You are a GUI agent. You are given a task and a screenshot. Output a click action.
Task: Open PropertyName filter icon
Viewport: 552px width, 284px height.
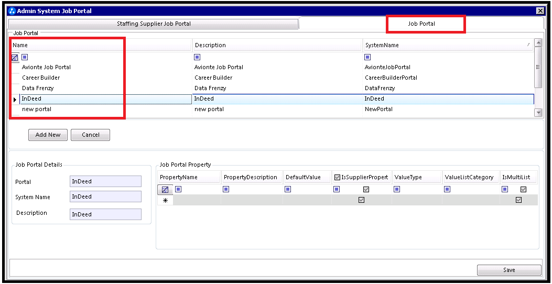(178, 189)
